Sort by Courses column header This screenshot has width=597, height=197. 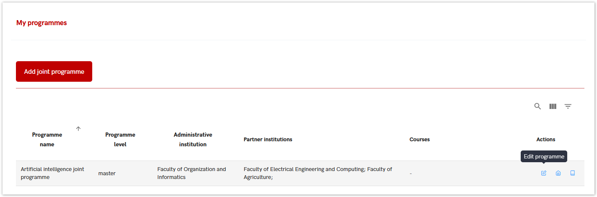click(420, 139)
